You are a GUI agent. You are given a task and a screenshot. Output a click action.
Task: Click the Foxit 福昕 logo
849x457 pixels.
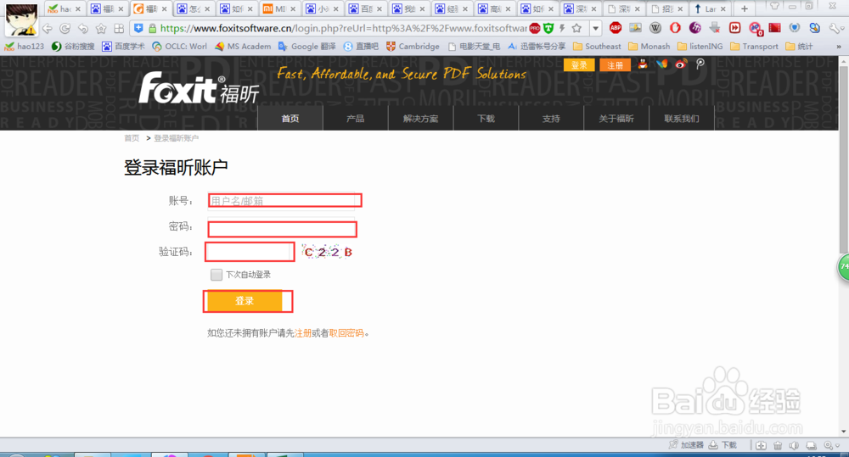[199, 88]
